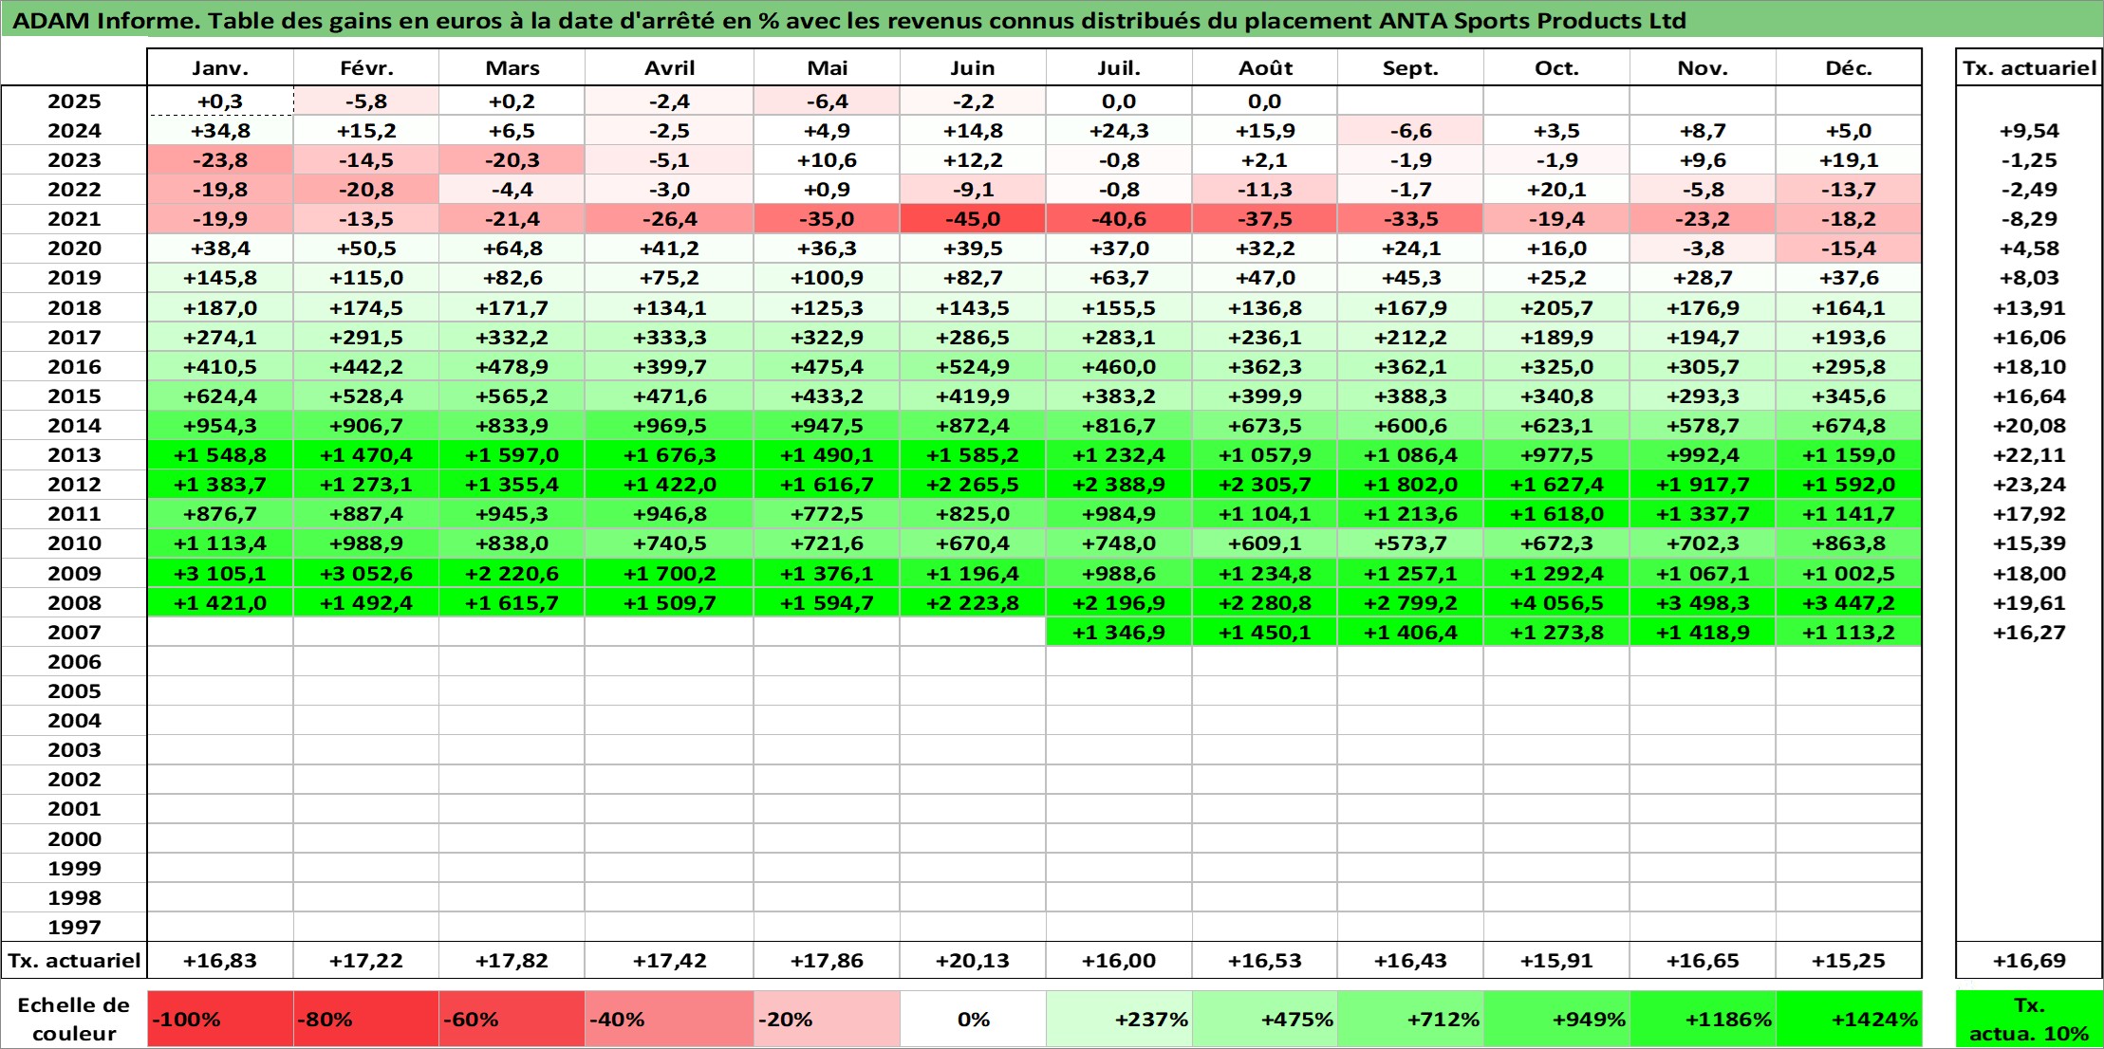Screen dimensions: 2104x1049
Task: Click the +145,8 cell for January 2019
Action: pos(220,278)
